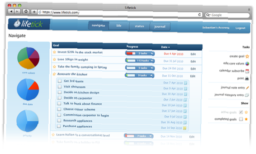Open note icon for Get 3rd quote
This screenshot has height=154, width=256.
185,83
